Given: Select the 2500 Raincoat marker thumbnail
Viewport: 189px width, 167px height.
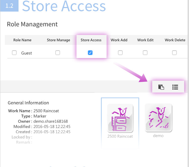Looking at the screenshot, I should pyautogui.click(x=120, y=118).
